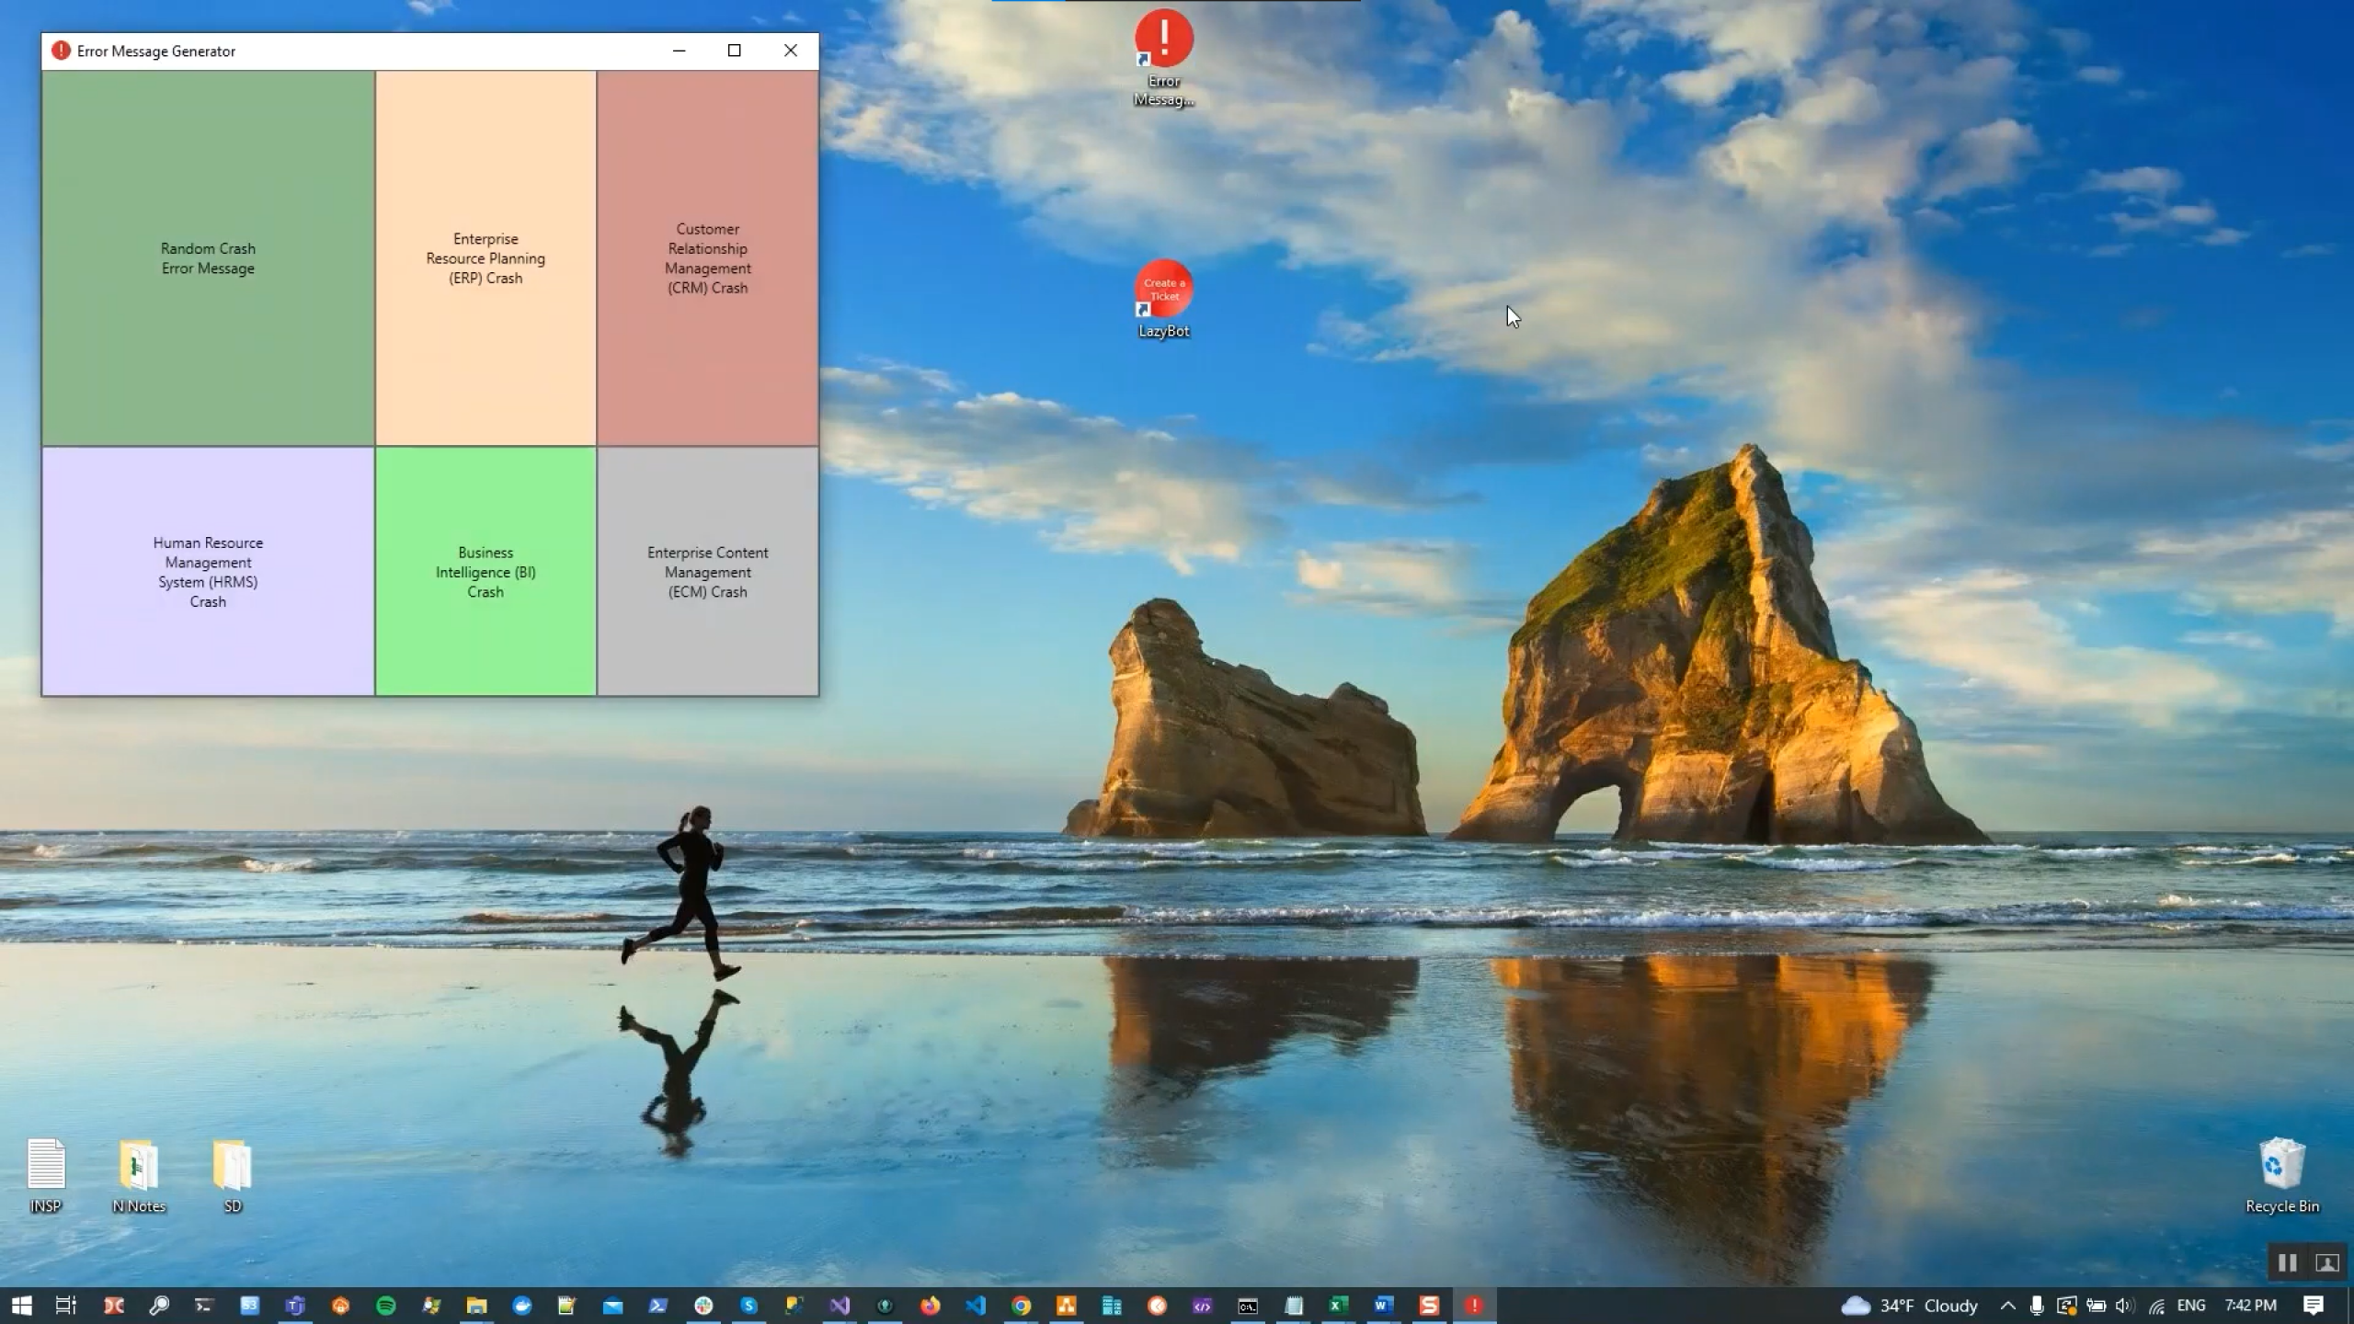
Task: Expand the hidden system tray icons chevron
Action: (2008, 1306)
